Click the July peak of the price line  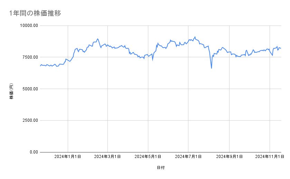click(x=195, y=37)
